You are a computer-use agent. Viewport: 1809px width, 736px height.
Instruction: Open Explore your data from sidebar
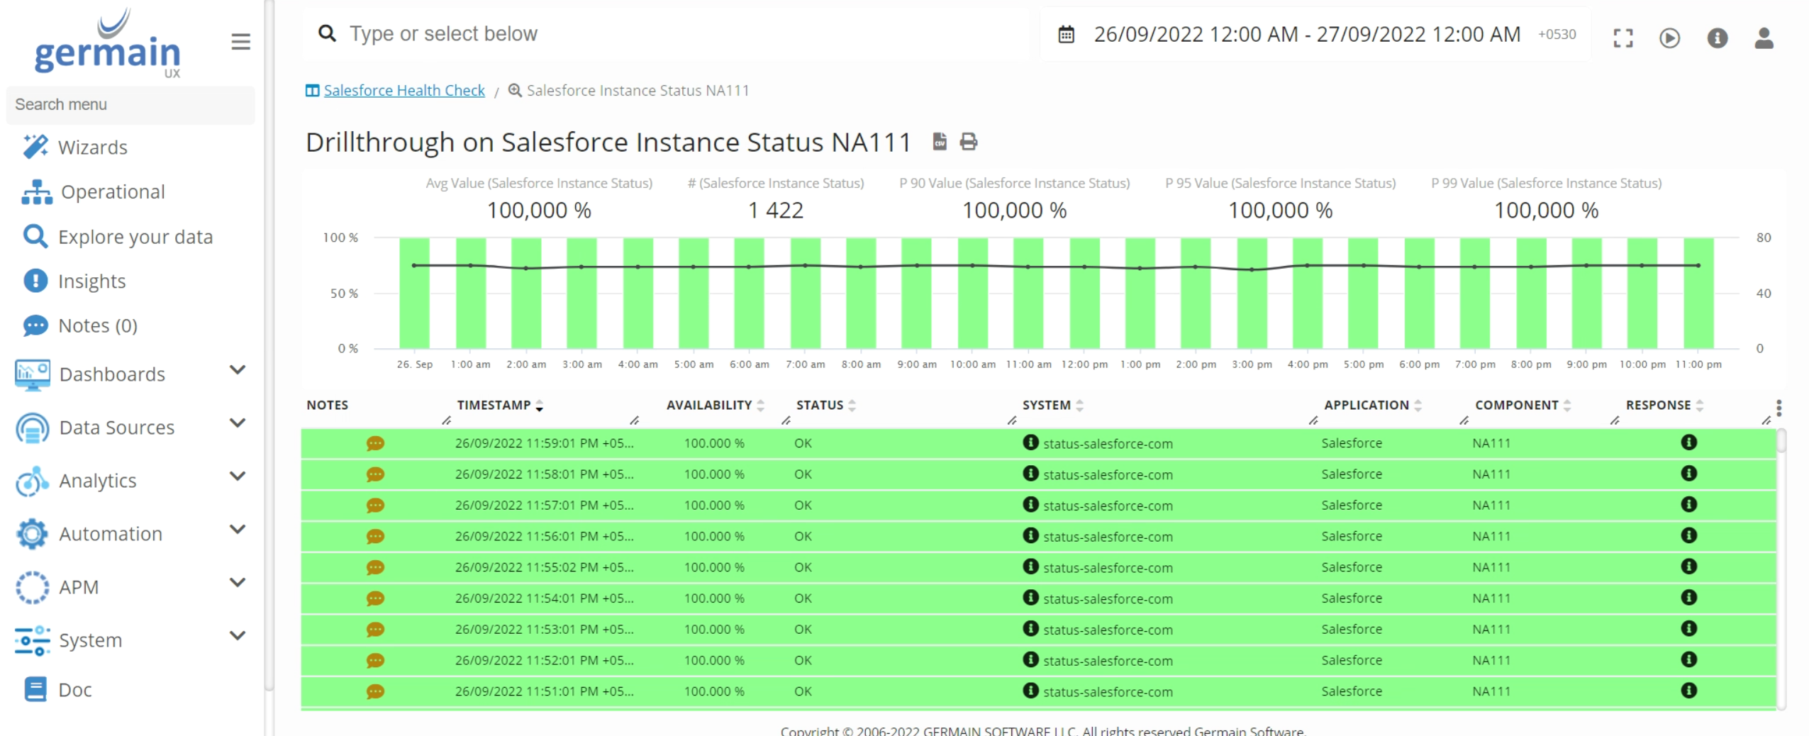[135, 236]
